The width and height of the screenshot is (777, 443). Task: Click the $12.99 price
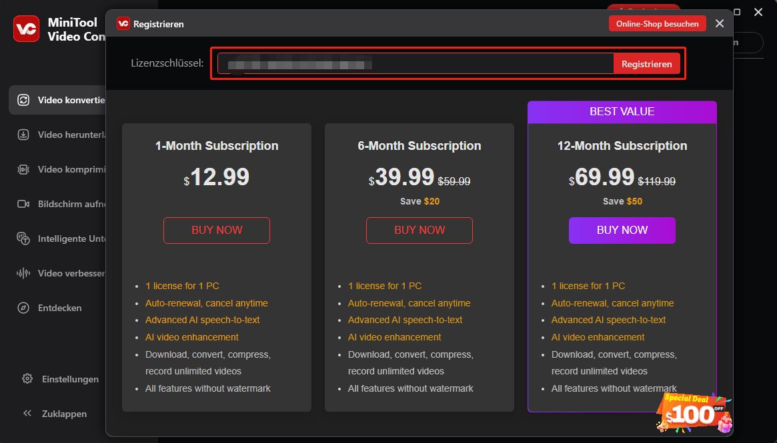tap(217, 177)
